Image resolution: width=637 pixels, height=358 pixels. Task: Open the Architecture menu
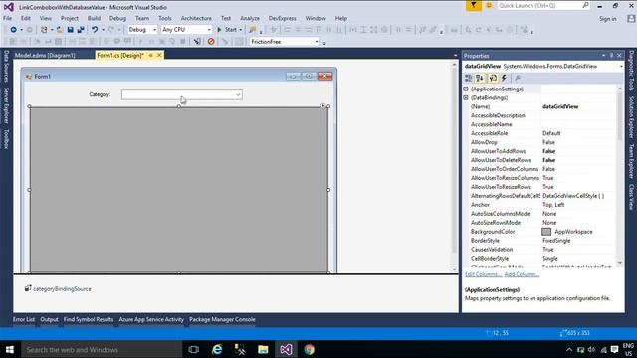click(196, 18)
